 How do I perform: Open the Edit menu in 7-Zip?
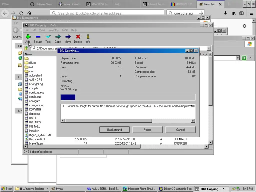coord(34,30)
